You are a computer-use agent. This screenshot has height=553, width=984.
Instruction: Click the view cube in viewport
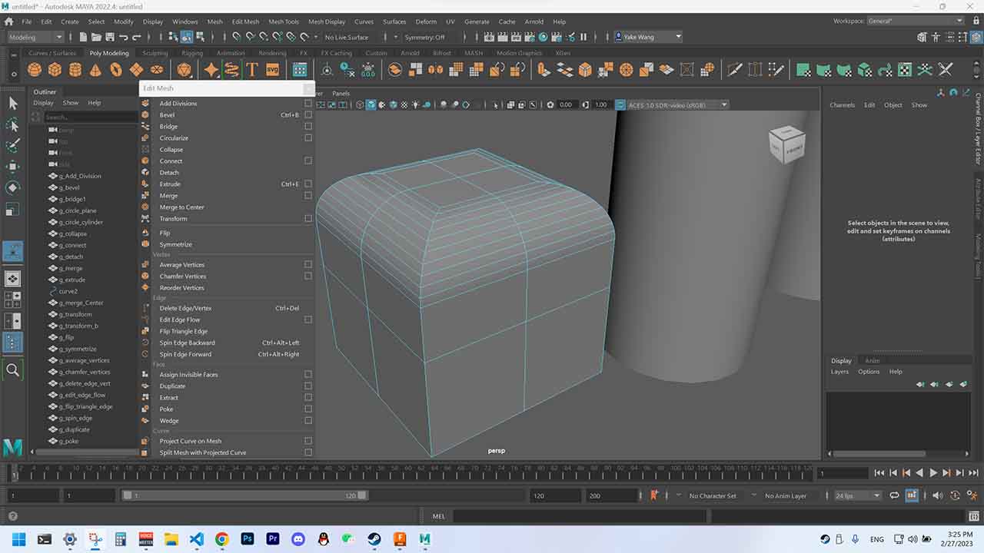coord(786,145)
